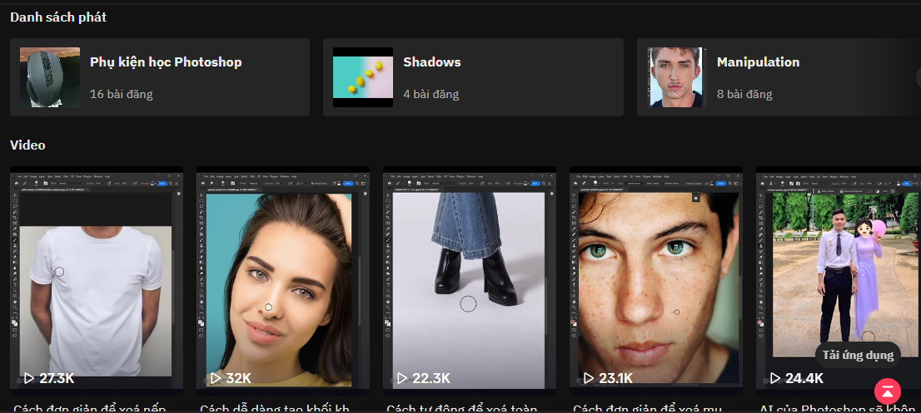Click play icon on the 24.4K video
921x413 pixels.
click(x=775, y=378)
